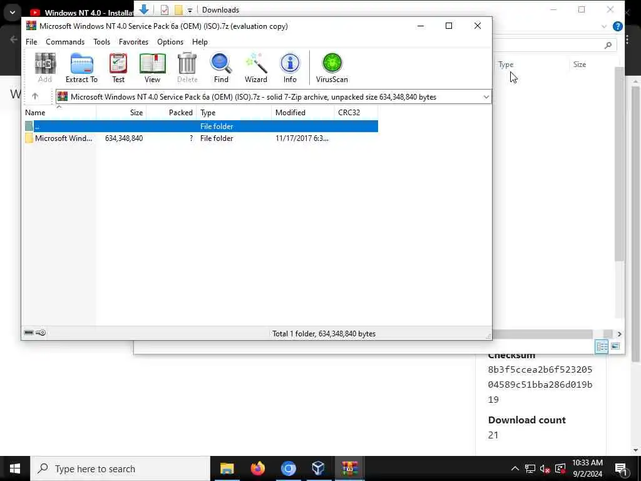Open the Windows Start menu
641x481 pixels.
[x=15, y=468]
